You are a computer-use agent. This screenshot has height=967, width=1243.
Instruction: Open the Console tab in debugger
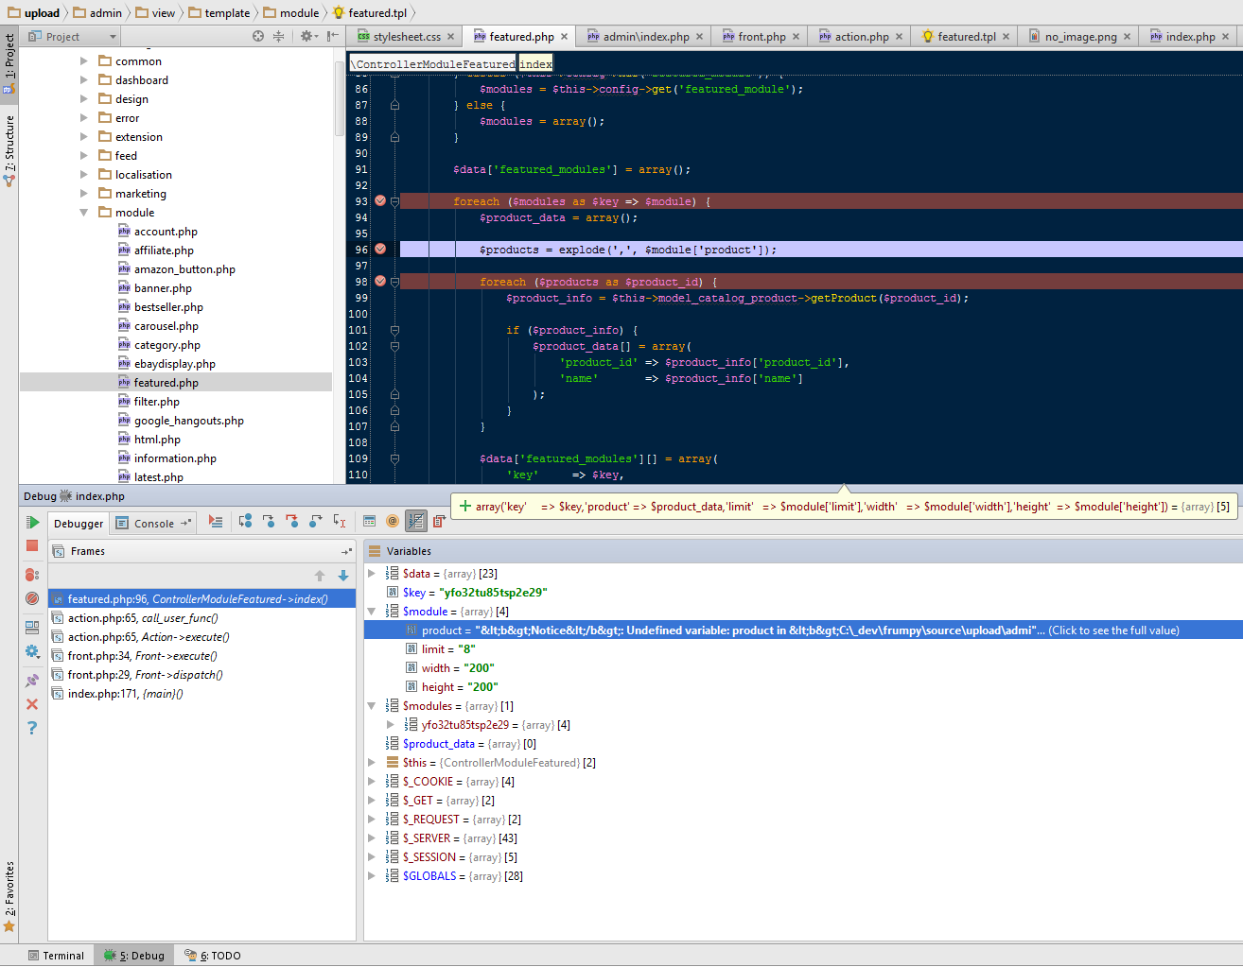pyautogui.click(x=153, y=524)
